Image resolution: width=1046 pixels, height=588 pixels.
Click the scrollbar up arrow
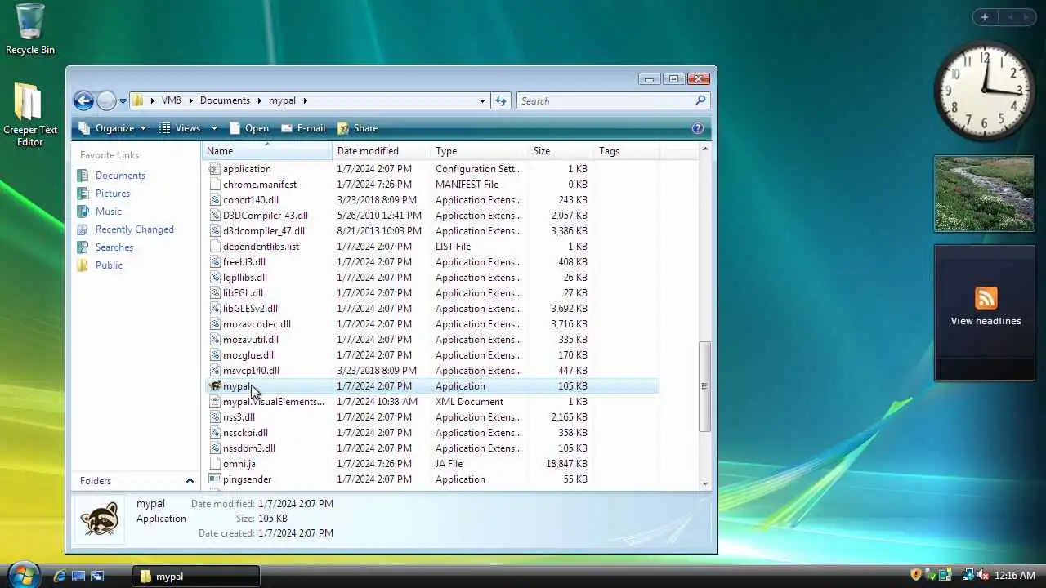click(704, 150)
